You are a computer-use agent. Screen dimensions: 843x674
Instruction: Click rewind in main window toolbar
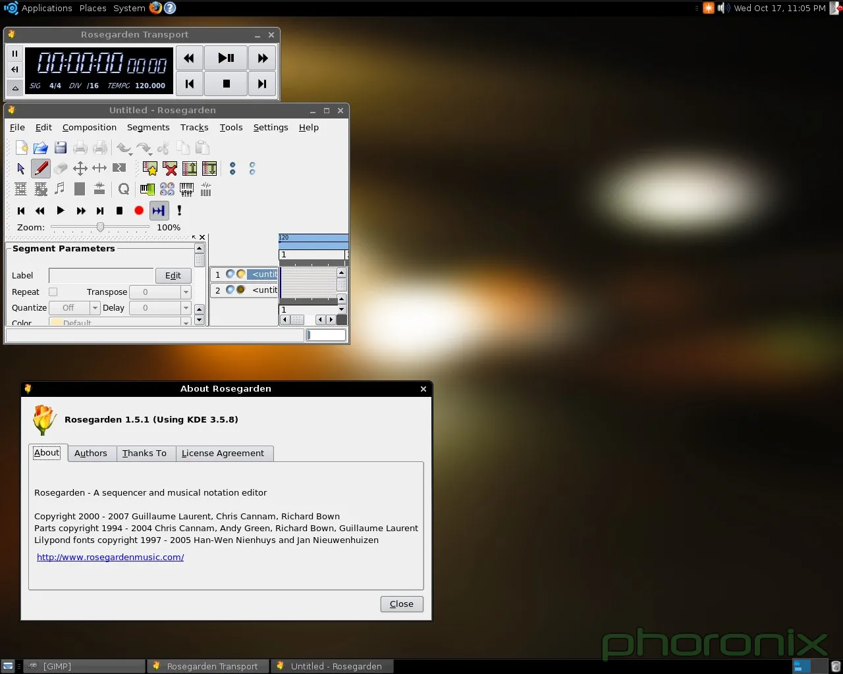[x=40, y=211]
